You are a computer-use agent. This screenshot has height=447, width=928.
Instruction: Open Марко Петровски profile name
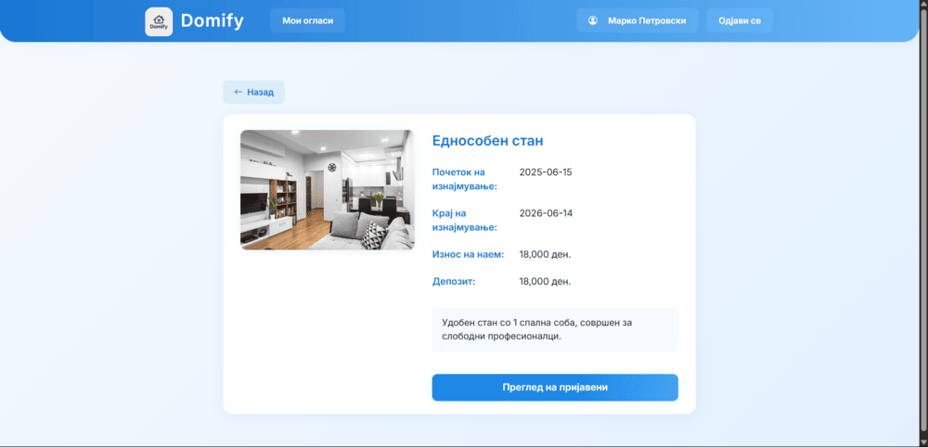tap(647, 20)
